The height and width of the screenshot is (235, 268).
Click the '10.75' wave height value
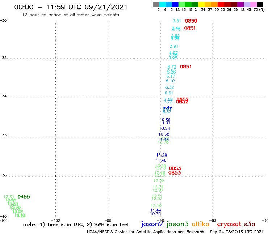tap(155, 214)
